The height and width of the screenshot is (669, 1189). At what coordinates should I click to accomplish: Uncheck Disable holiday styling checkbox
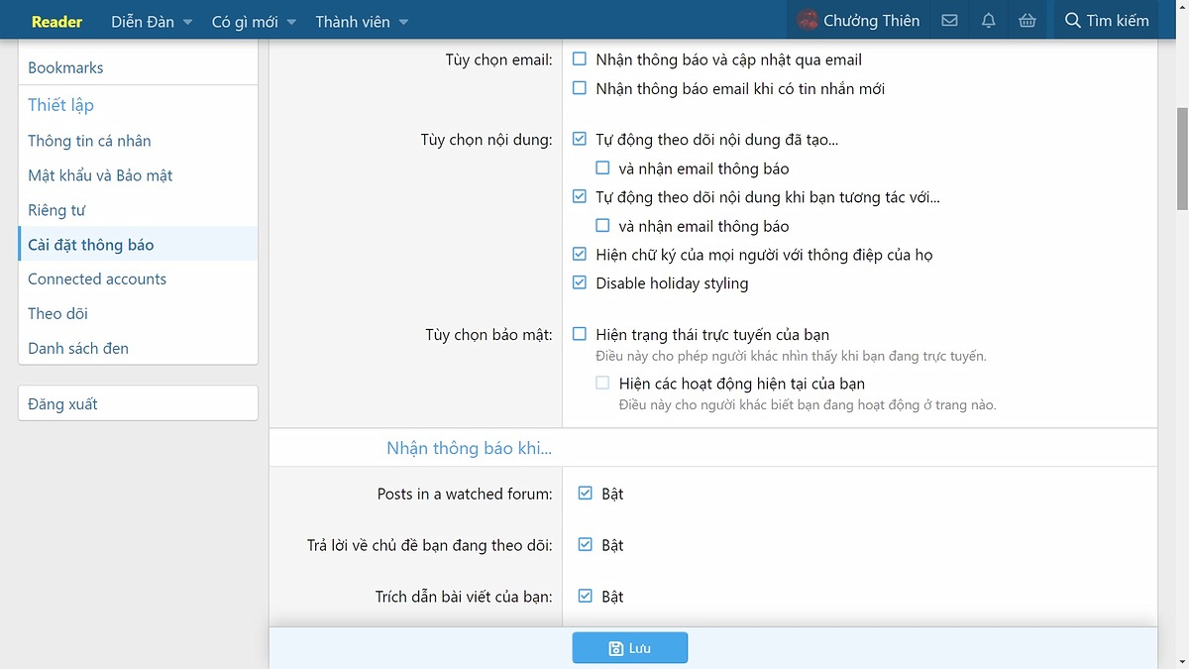point(580,283)
